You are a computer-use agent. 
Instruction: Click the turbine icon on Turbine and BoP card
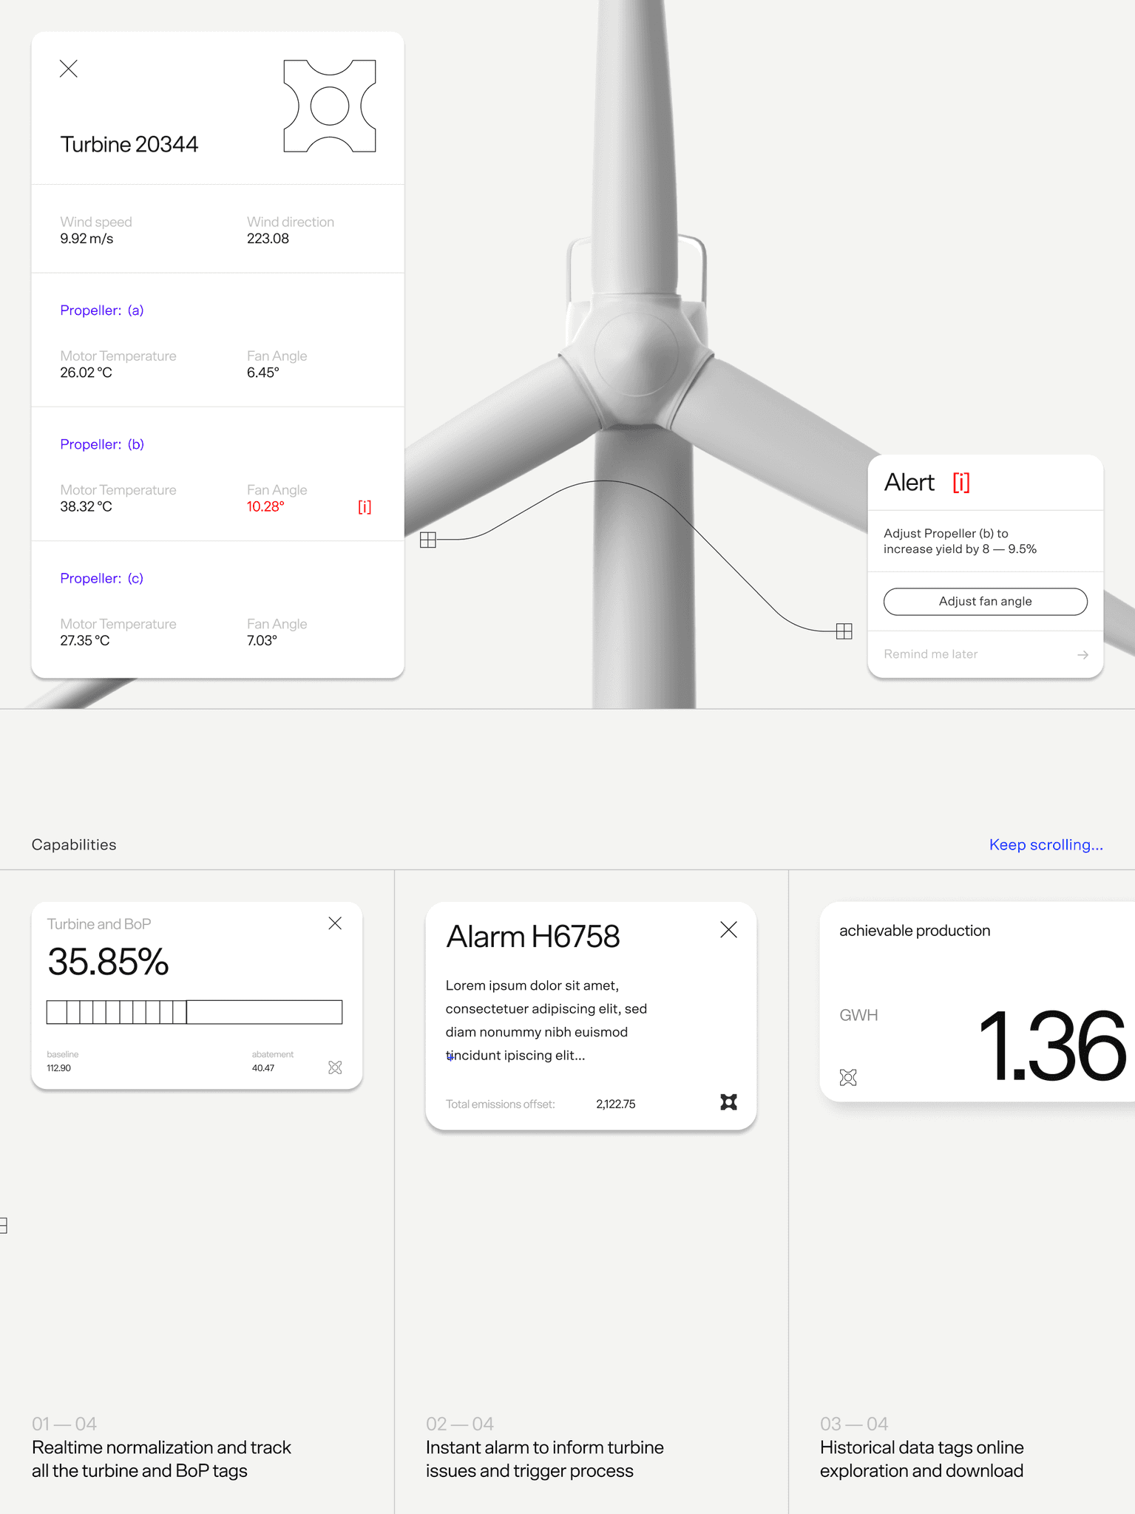click(x=335, y=1067)
